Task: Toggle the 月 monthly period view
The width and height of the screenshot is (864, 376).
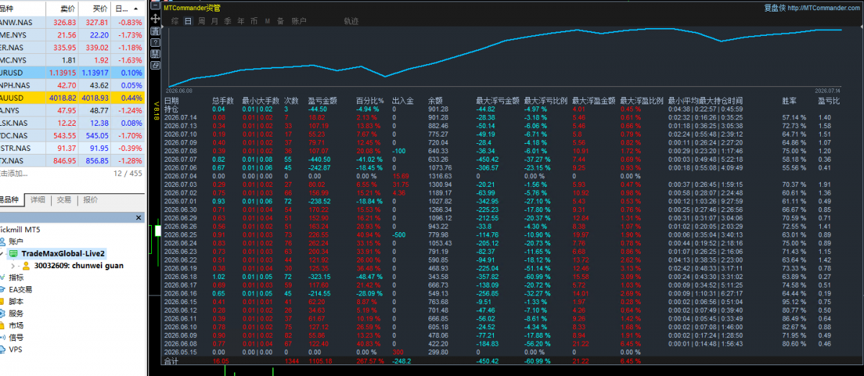Action: point(215,22)
